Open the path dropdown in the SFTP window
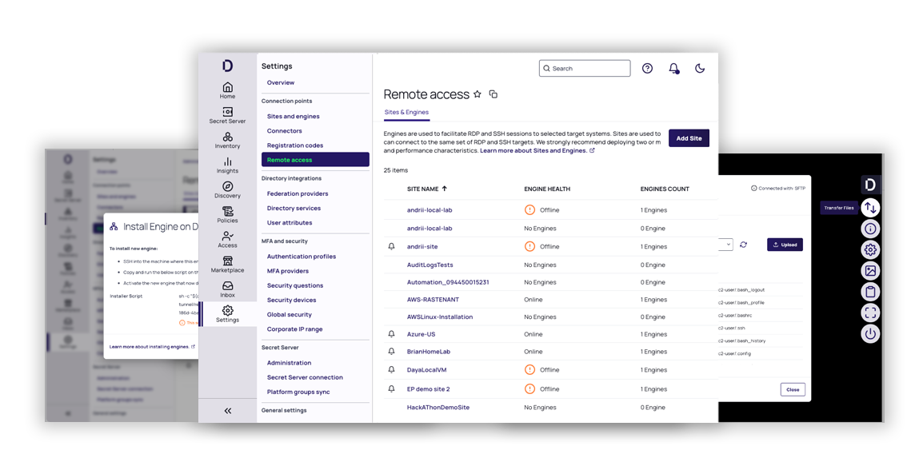The image size is (919, 458). (726, 245)
